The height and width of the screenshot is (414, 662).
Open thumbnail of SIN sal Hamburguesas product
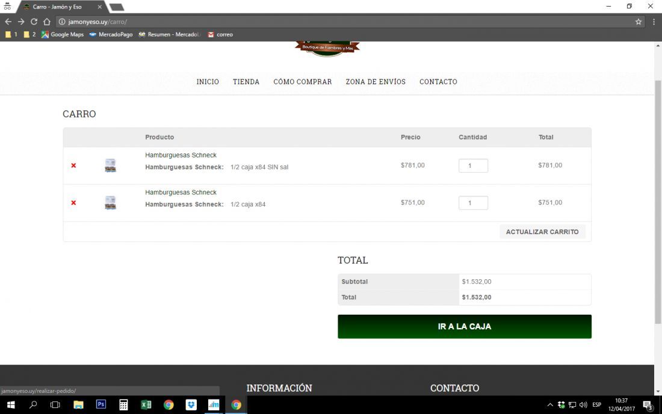(110, 165)
